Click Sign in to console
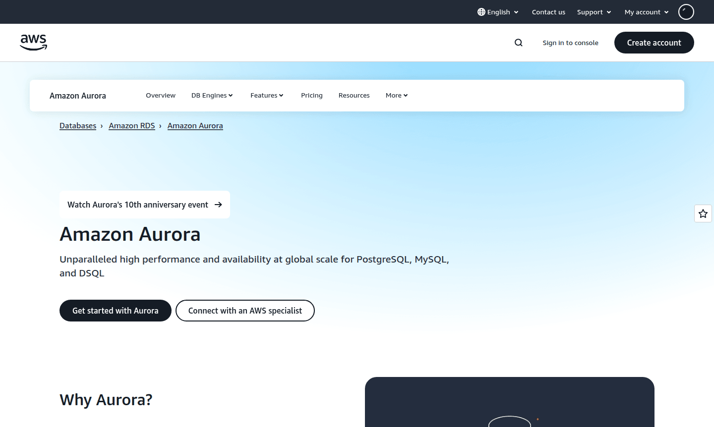The image size is (714, 427). pyautogui.click(x=570, y=43)
